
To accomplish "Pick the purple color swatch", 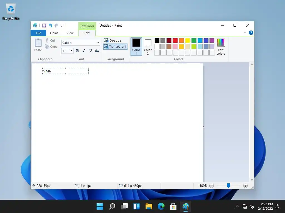I will [x=212, y=40].
